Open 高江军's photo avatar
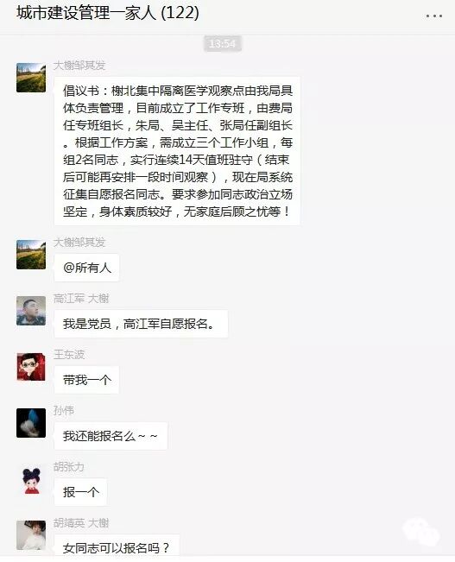The image size is (455, 562). pos(31,311)
